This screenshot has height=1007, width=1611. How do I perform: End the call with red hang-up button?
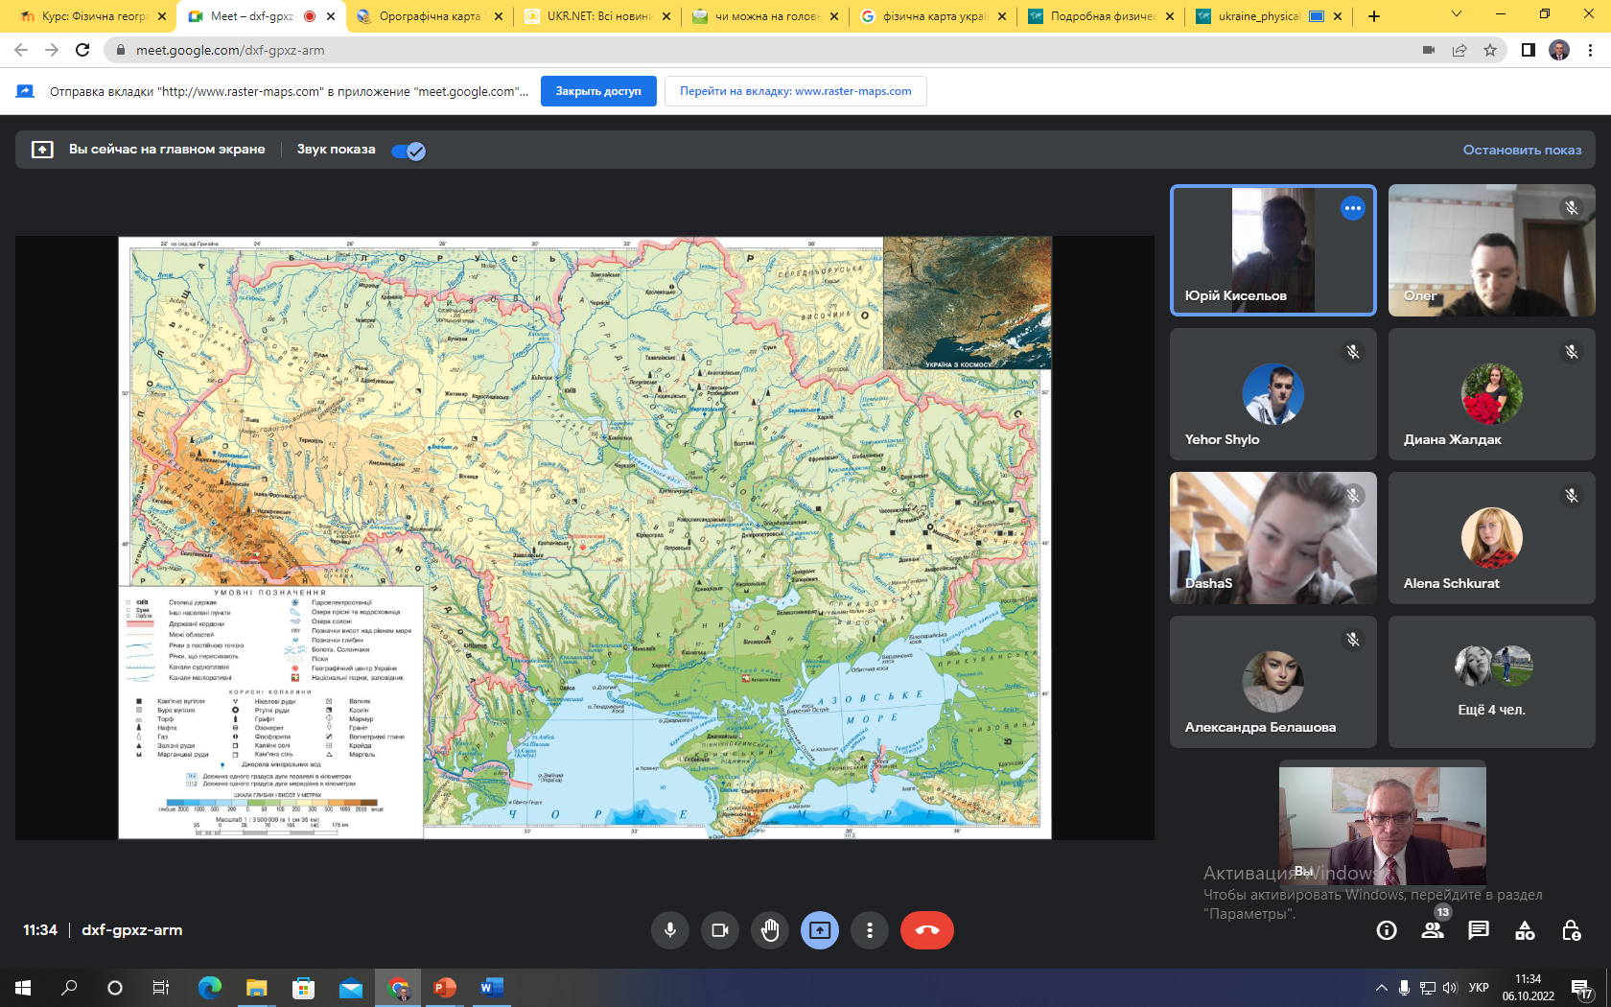926,930
